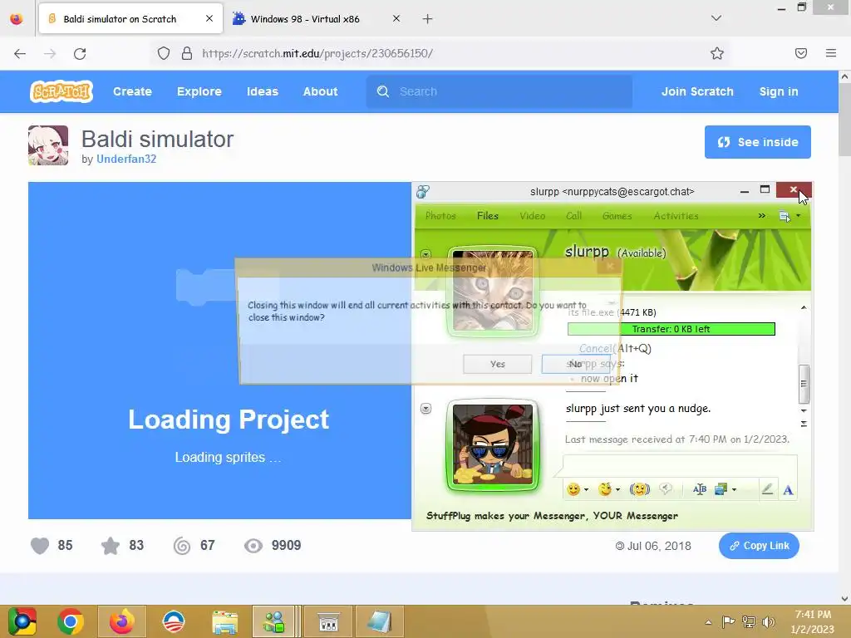Open the Create menu item
Screen dimensions: 851x638
coord(132,91)
